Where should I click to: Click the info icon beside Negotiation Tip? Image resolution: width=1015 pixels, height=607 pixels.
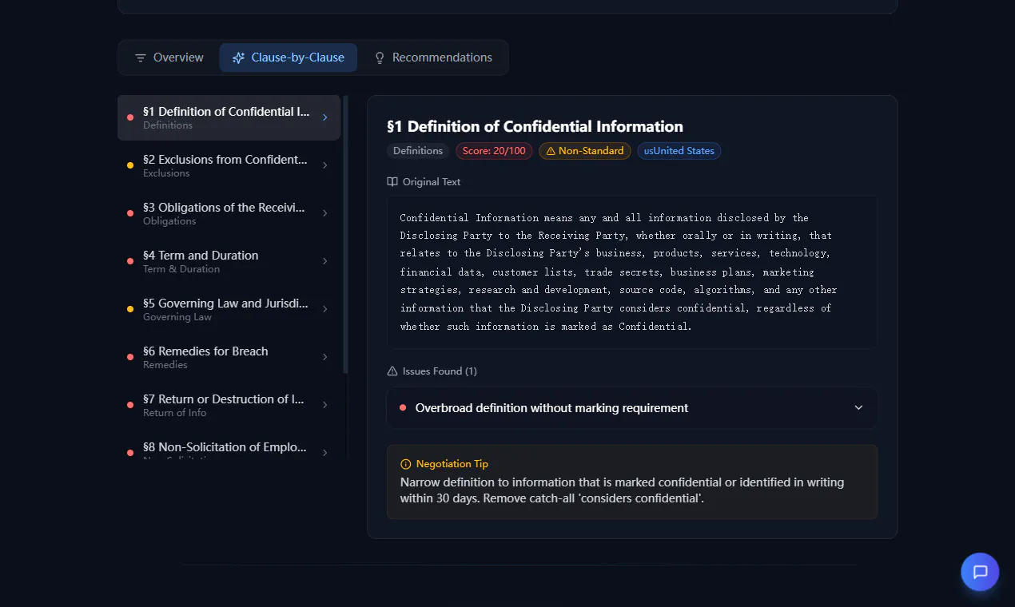(405, 464)
